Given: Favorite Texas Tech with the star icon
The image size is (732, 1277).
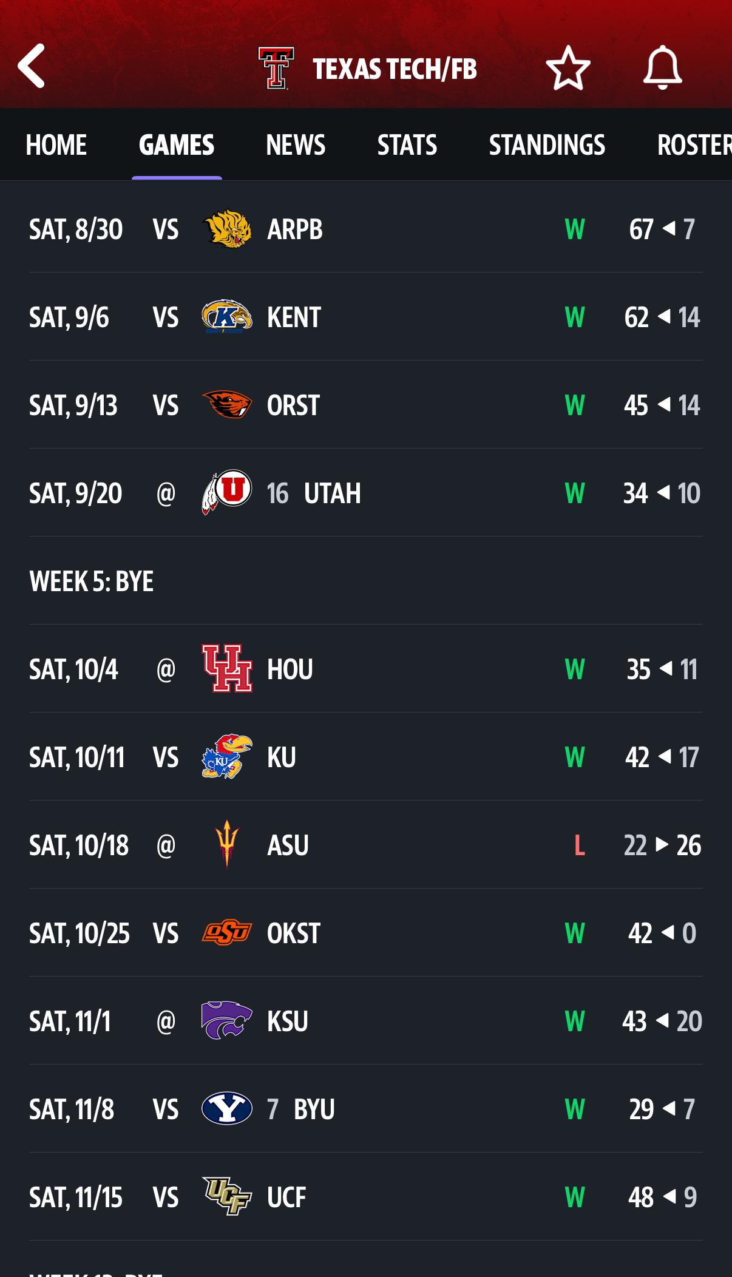Looking at the screenshot, I should (568, 68).
